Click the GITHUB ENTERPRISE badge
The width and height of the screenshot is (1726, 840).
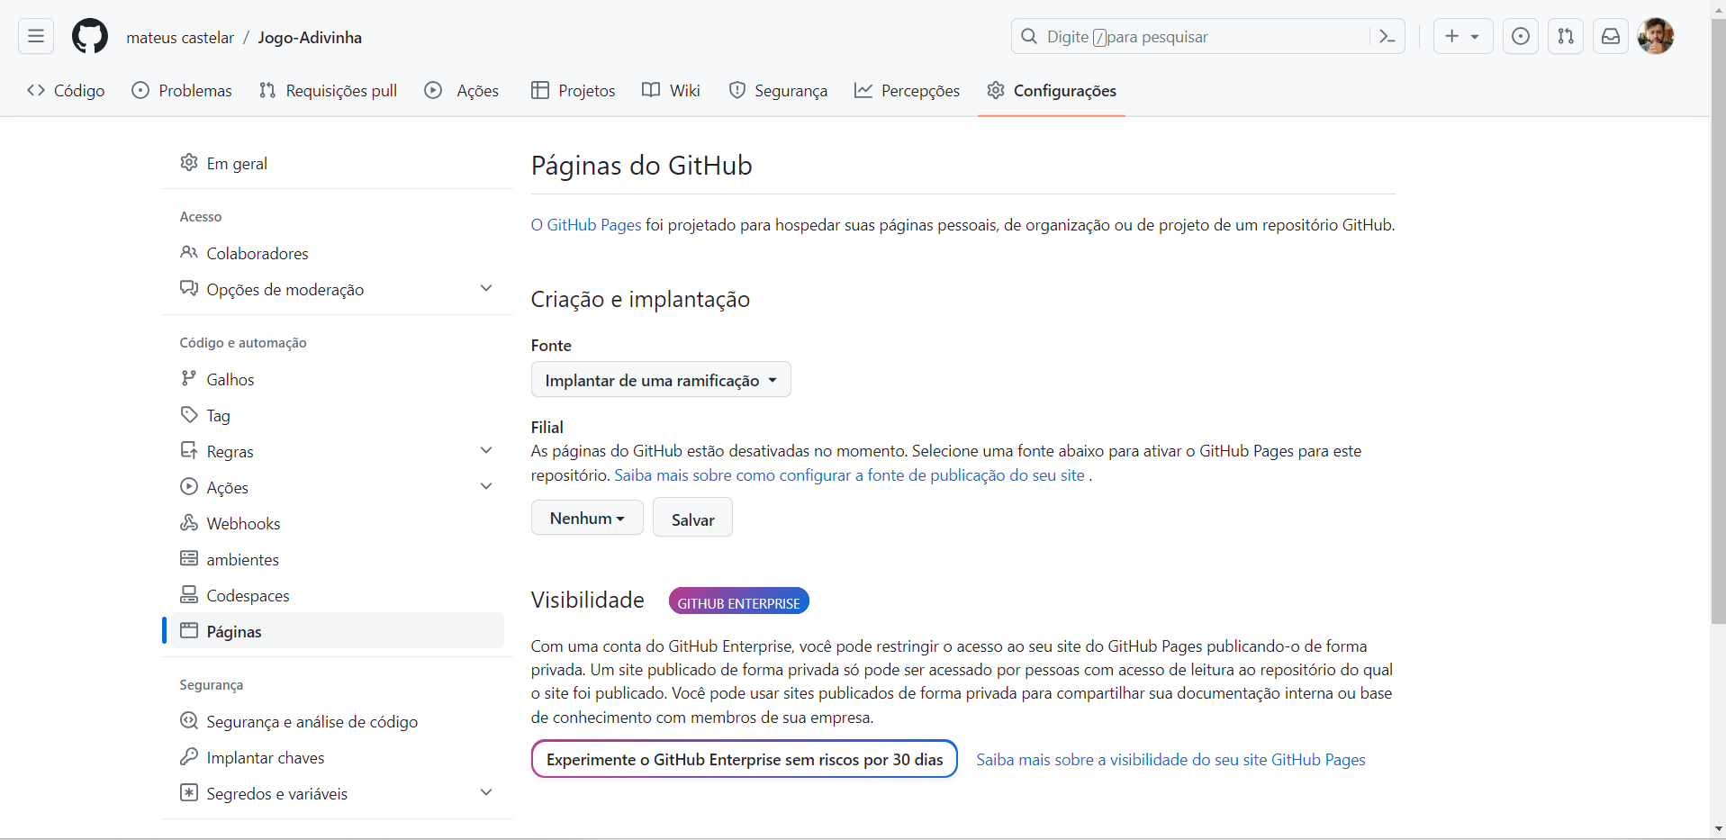pyautogui.click(x=738, y=601)
